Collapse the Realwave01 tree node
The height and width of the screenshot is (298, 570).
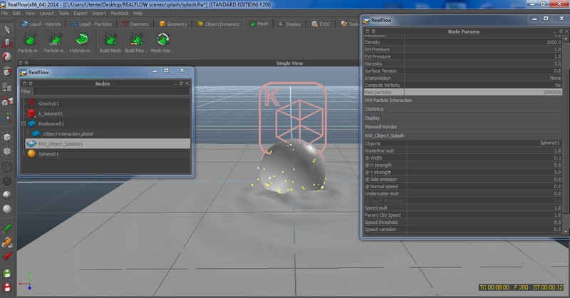tap(24, 124)
